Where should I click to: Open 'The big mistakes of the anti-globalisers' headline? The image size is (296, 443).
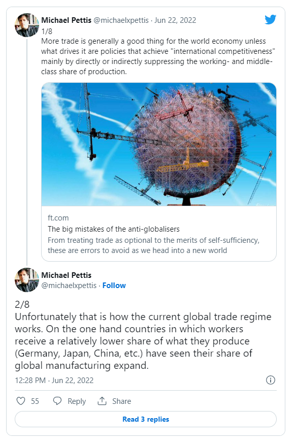click(114, 229)
